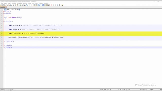Open the User Defined Language icon

tap(45, 5)
